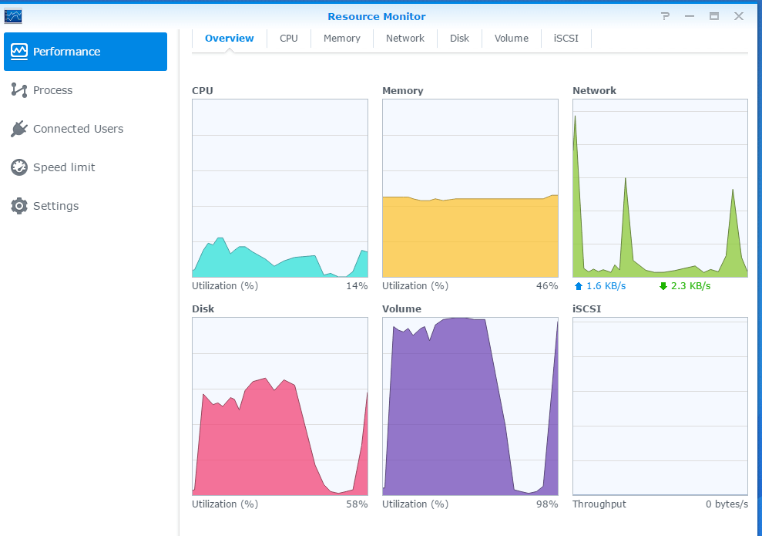
Task: Switch to the iSCSI tab
Action: click(566, 39)
